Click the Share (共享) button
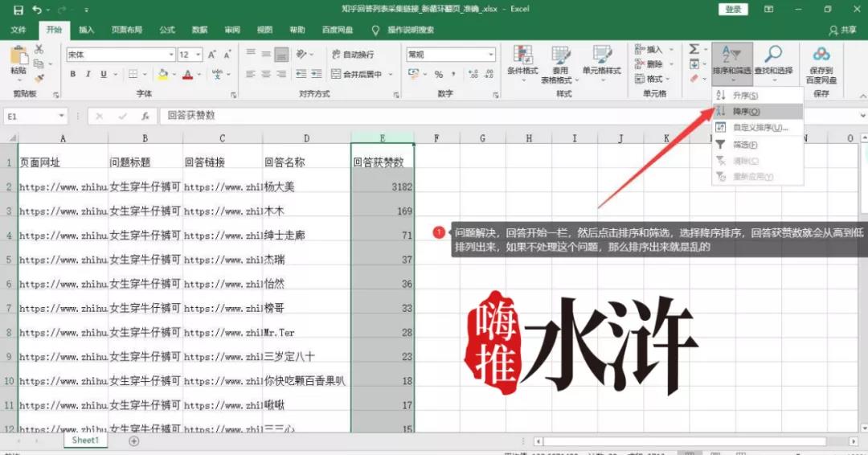The width and height of the screenshot is (868, 455). 842,30
